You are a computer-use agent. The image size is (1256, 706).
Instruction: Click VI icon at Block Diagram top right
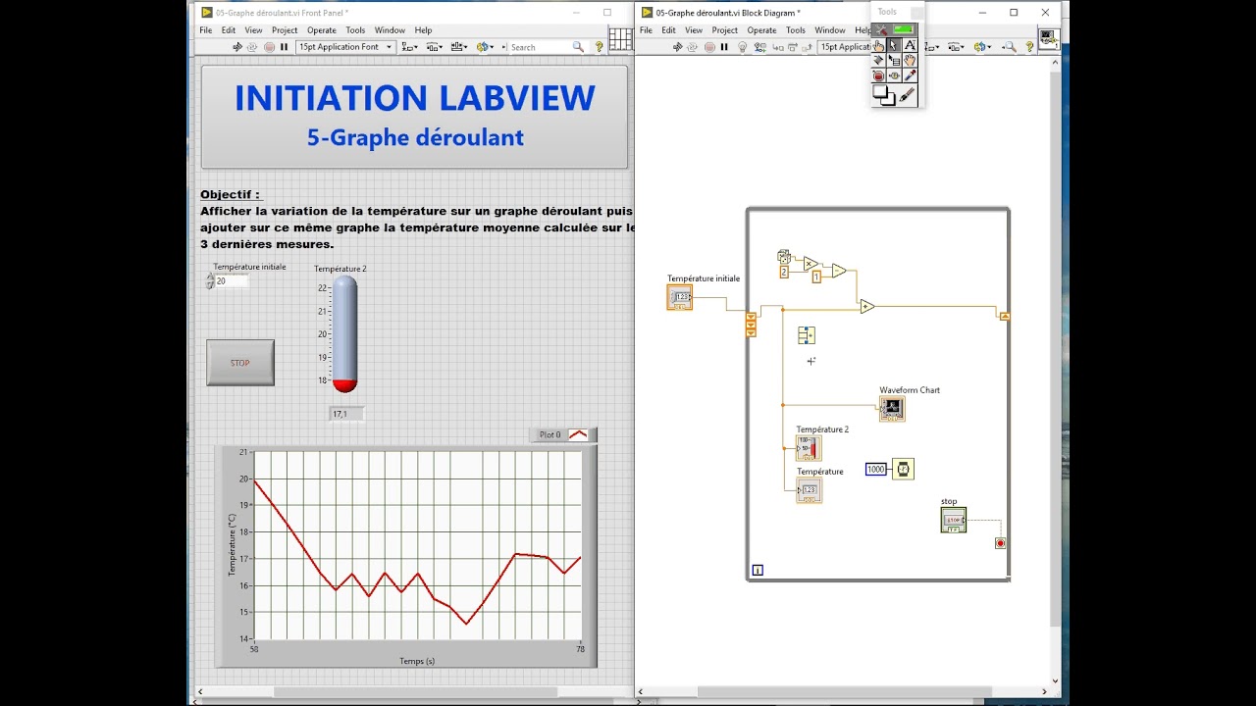[x=1049, y=40]
